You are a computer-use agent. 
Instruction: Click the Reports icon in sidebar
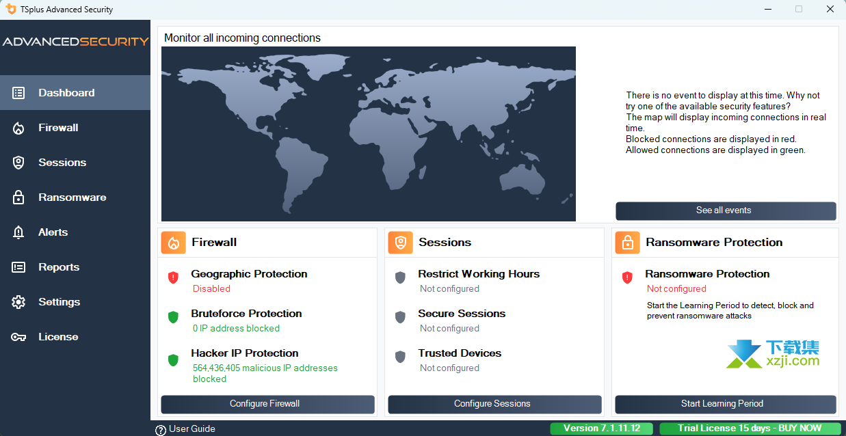point(18,267)
